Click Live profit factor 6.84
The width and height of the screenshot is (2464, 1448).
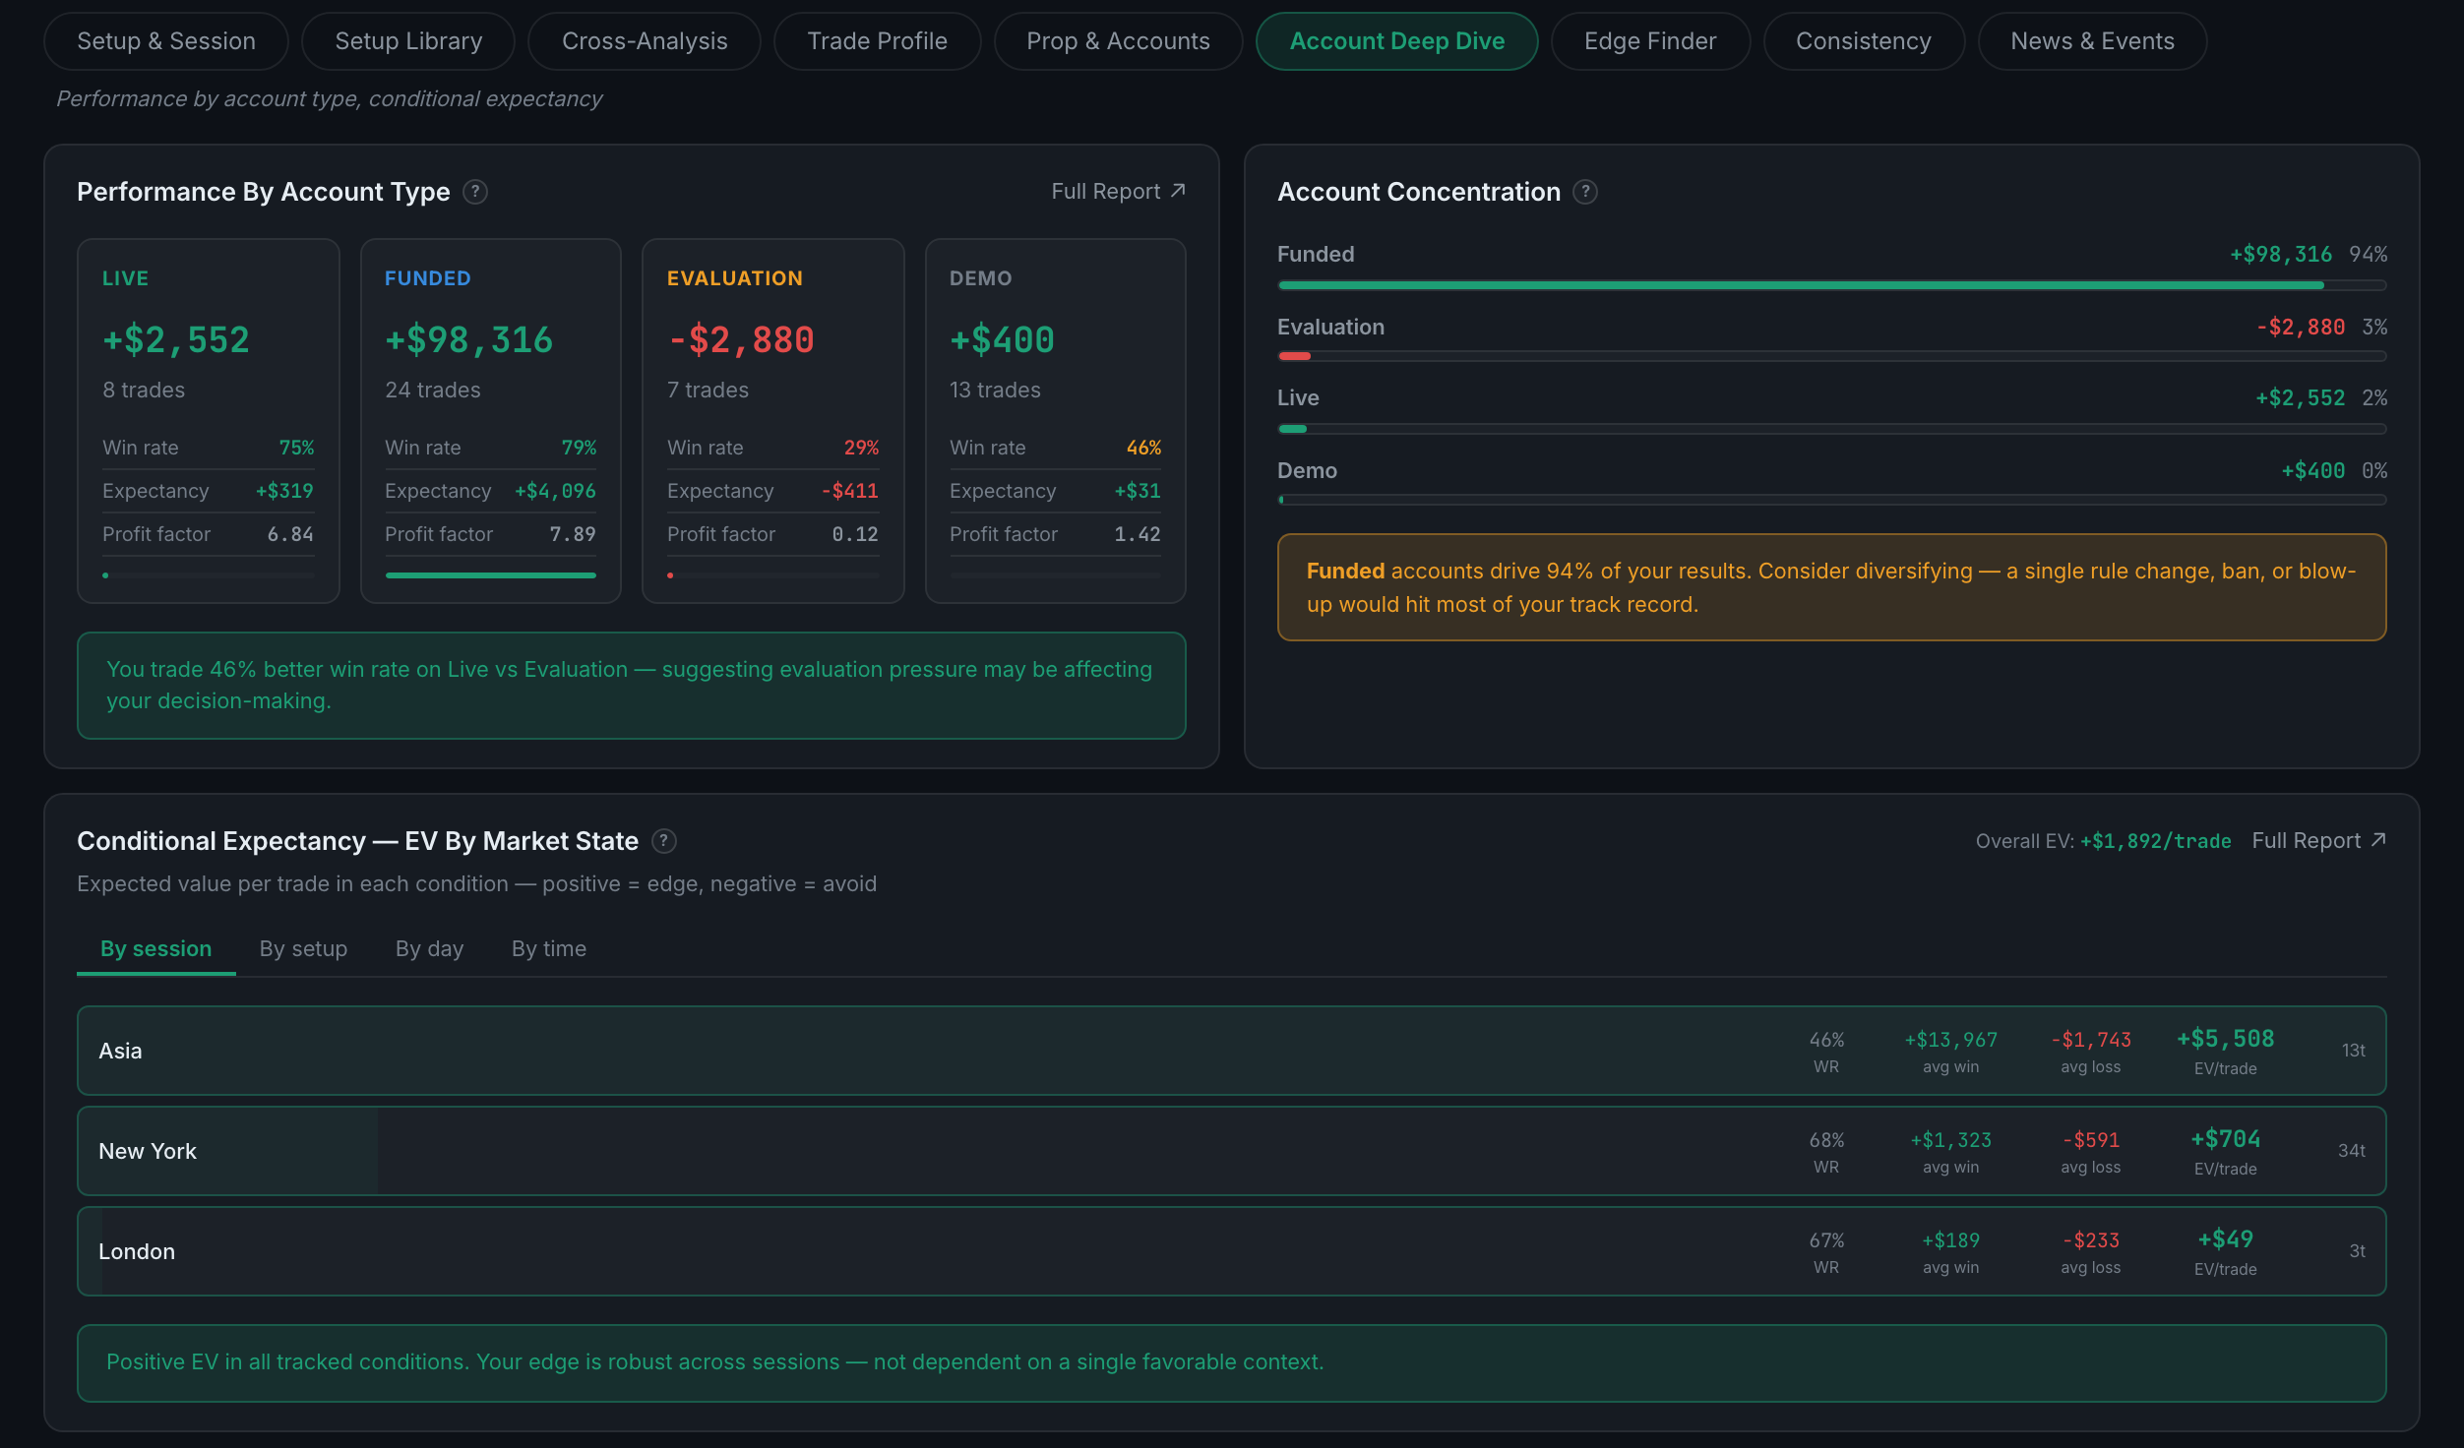tap(290, 534)
